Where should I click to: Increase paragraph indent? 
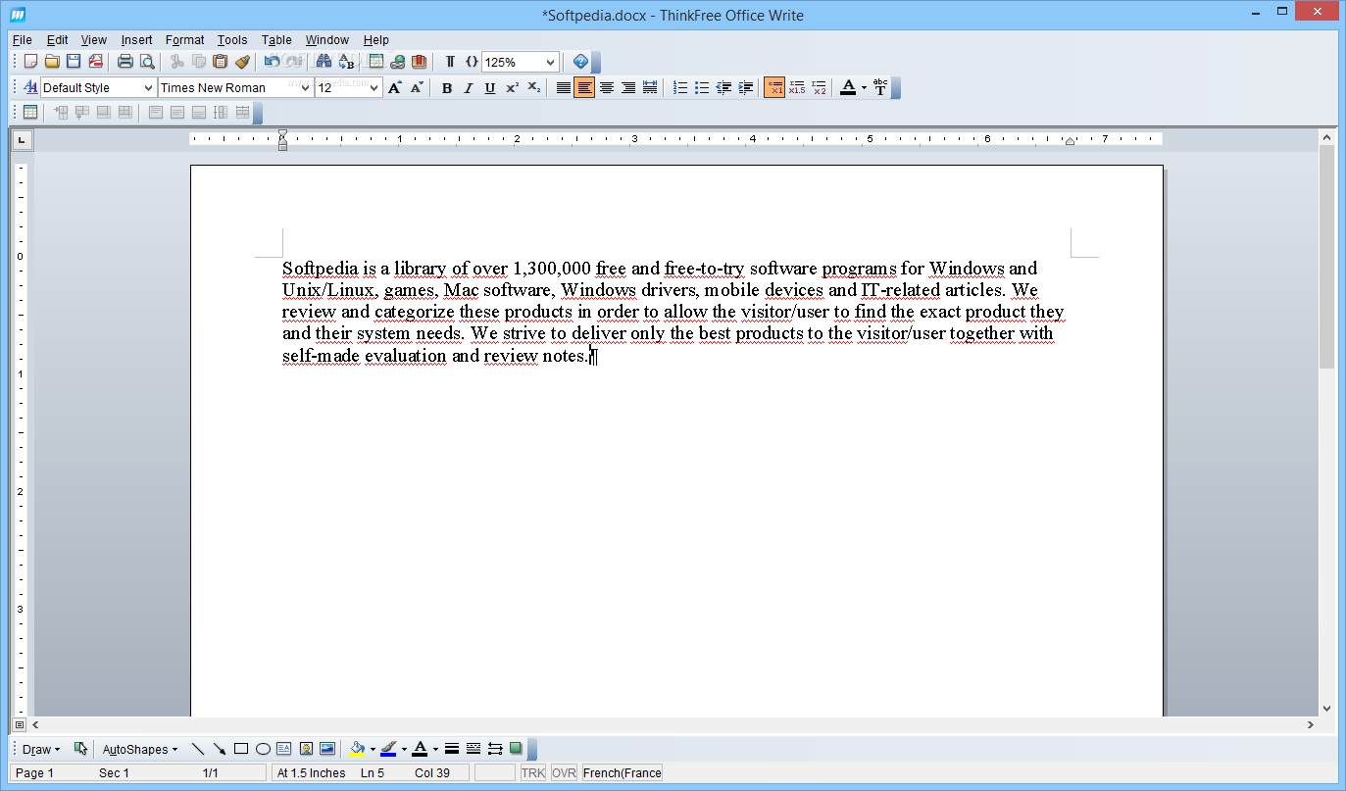click(745, 87)
